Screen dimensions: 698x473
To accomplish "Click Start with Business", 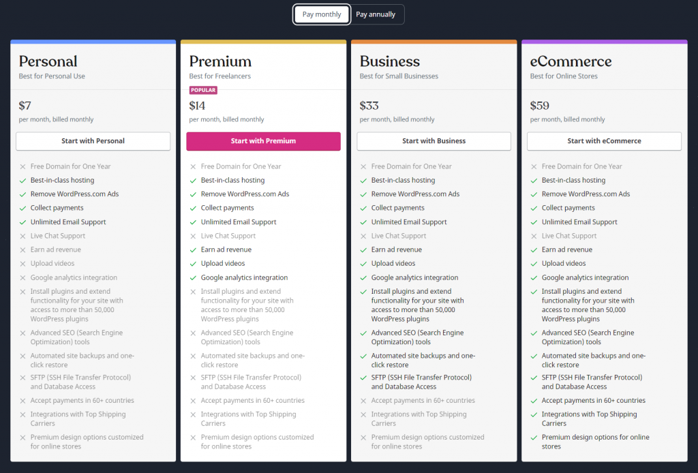I will point(434,141).
